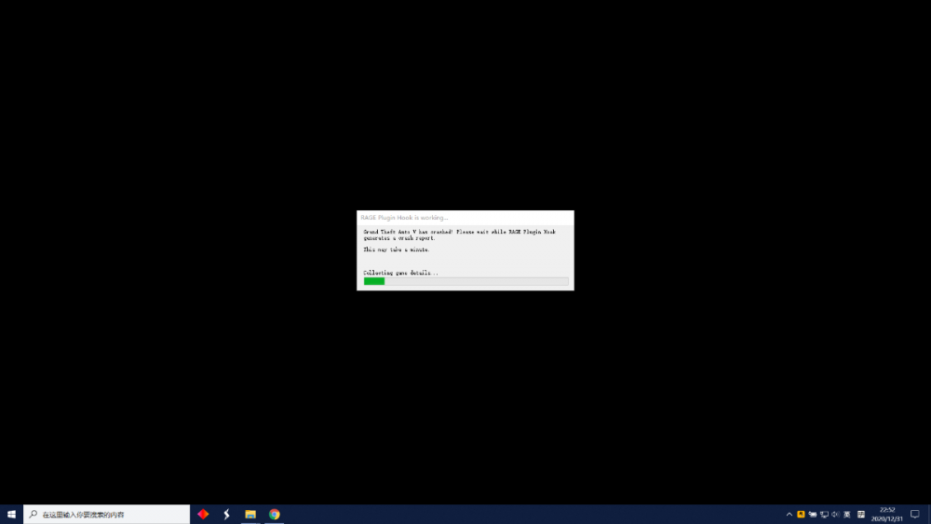This screenshot has width=931, height=524.
Task: Click the "RAGE Plugin Hook is working..." title bar
Action: (465, 218)
